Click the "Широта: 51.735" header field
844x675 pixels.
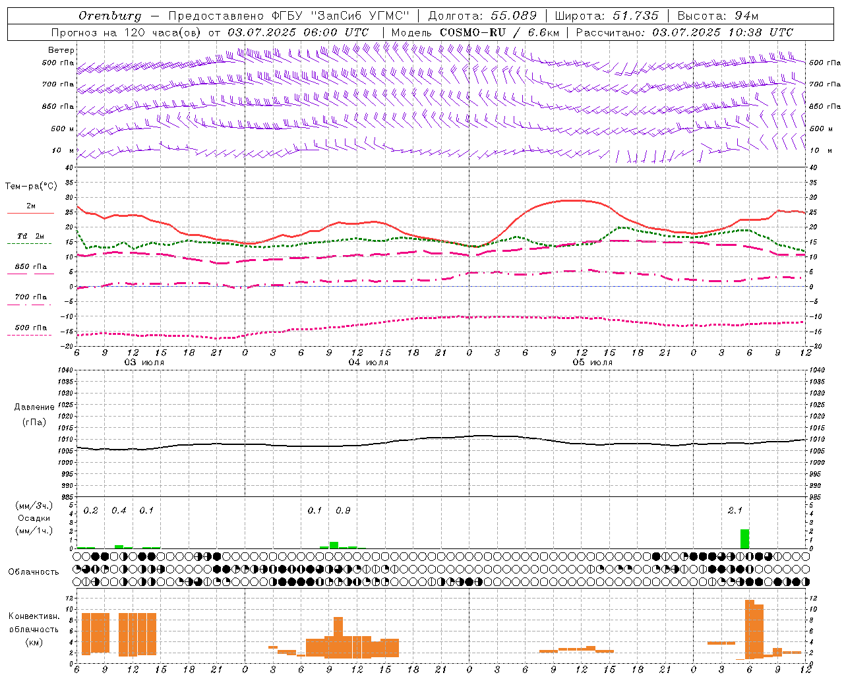coord(607,16)
